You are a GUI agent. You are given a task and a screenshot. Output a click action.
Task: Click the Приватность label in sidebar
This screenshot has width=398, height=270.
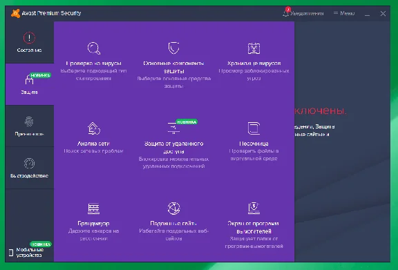point(29,134)
